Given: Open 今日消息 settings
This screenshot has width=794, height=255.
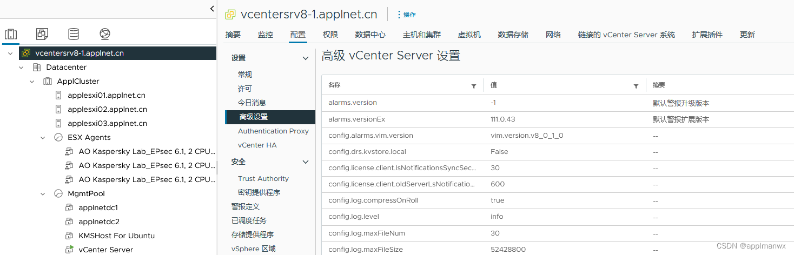Looking at the screenshot, I should click(252, 103).
